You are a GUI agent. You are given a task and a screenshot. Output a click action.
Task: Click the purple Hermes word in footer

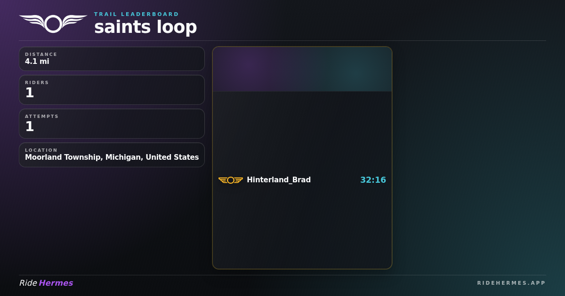click(56, 283)
